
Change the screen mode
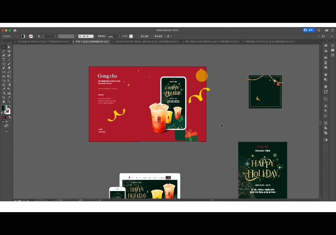point(6,126)
